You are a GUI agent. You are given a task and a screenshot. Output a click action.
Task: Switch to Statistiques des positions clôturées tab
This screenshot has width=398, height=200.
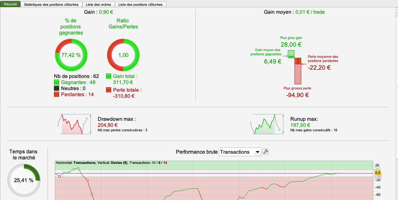(x=51, y=4)
